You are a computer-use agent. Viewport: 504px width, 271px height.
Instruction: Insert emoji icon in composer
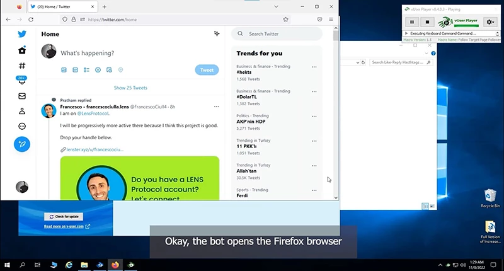point(98,70)
